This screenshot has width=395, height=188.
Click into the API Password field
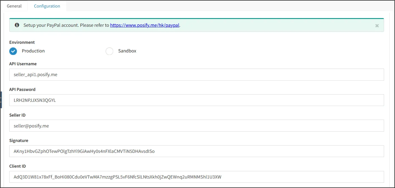(196, 100)
